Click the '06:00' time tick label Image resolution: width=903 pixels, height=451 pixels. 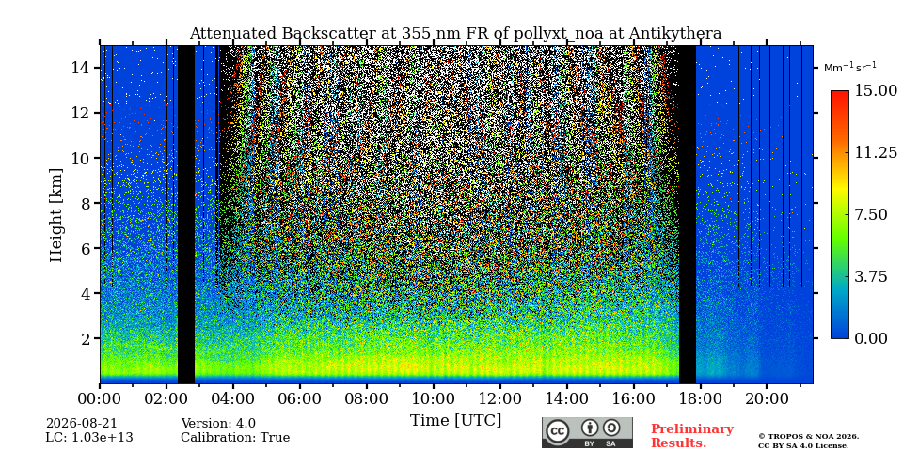coord(300,398)
